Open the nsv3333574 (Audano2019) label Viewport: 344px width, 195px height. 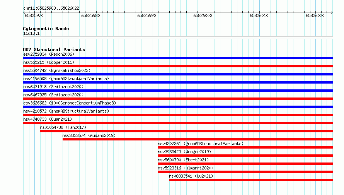[x=89, y=135]
